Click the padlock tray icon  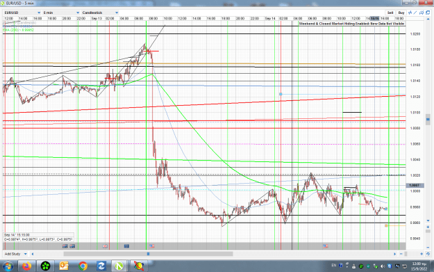353,266
